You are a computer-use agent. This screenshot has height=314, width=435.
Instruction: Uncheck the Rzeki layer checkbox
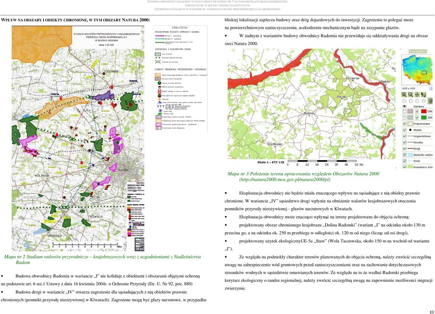[405, 161]
